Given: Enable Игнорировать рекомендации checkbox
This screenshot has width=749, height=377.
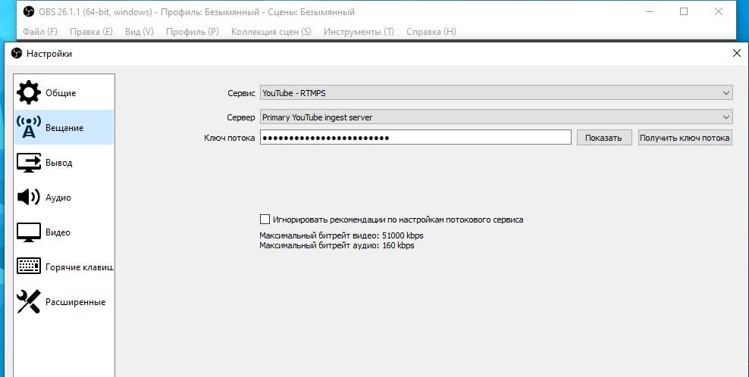Looking at the screenshot, I should 265,220.
